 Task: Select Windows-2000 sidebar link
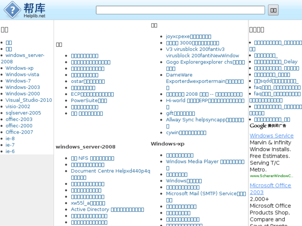(x=23, y=94)
